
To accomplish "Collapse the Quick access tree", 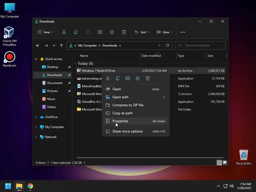I will (36, 59).
